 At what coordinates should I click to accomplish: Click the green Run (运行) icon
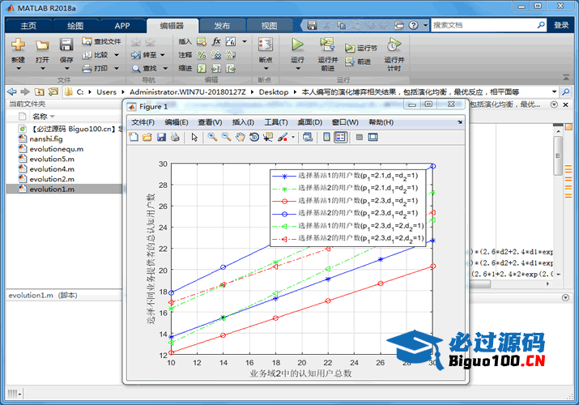click(297, 45)
